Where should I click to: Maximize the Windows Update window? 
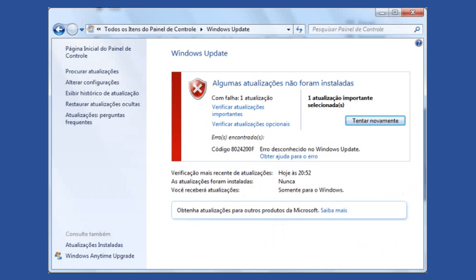pos(395,12)
